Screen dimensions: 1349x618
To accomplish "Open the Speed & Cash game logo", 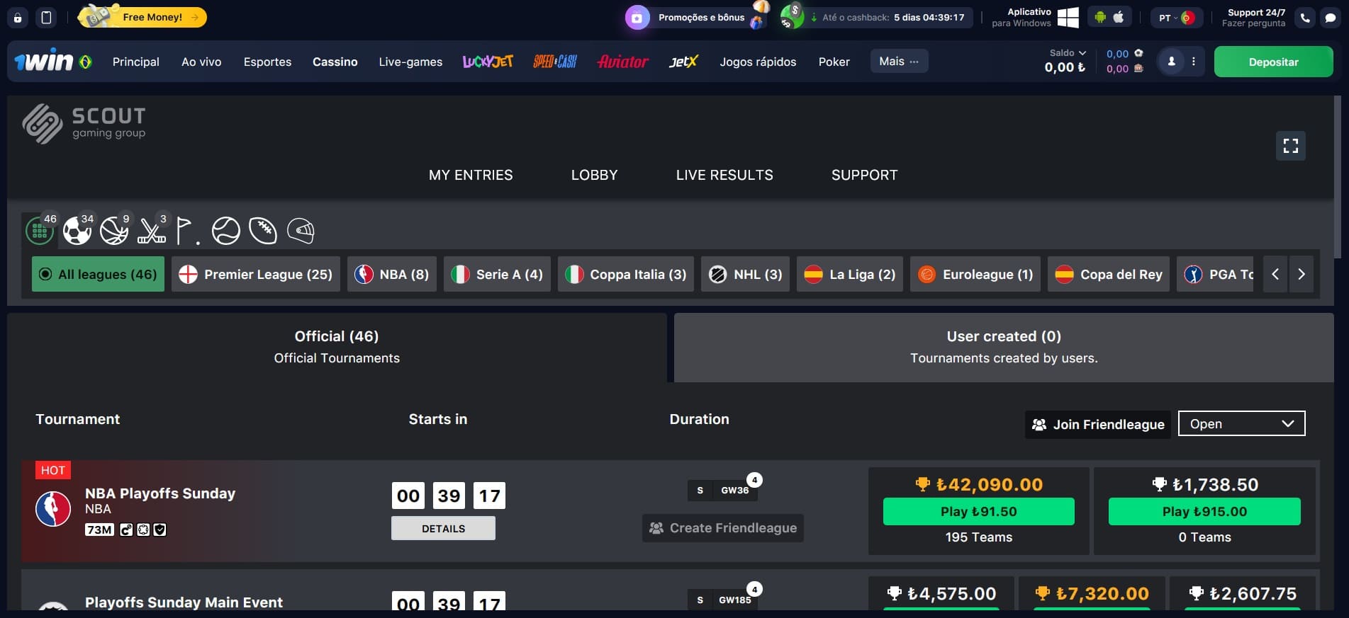I will coord(555,62).
